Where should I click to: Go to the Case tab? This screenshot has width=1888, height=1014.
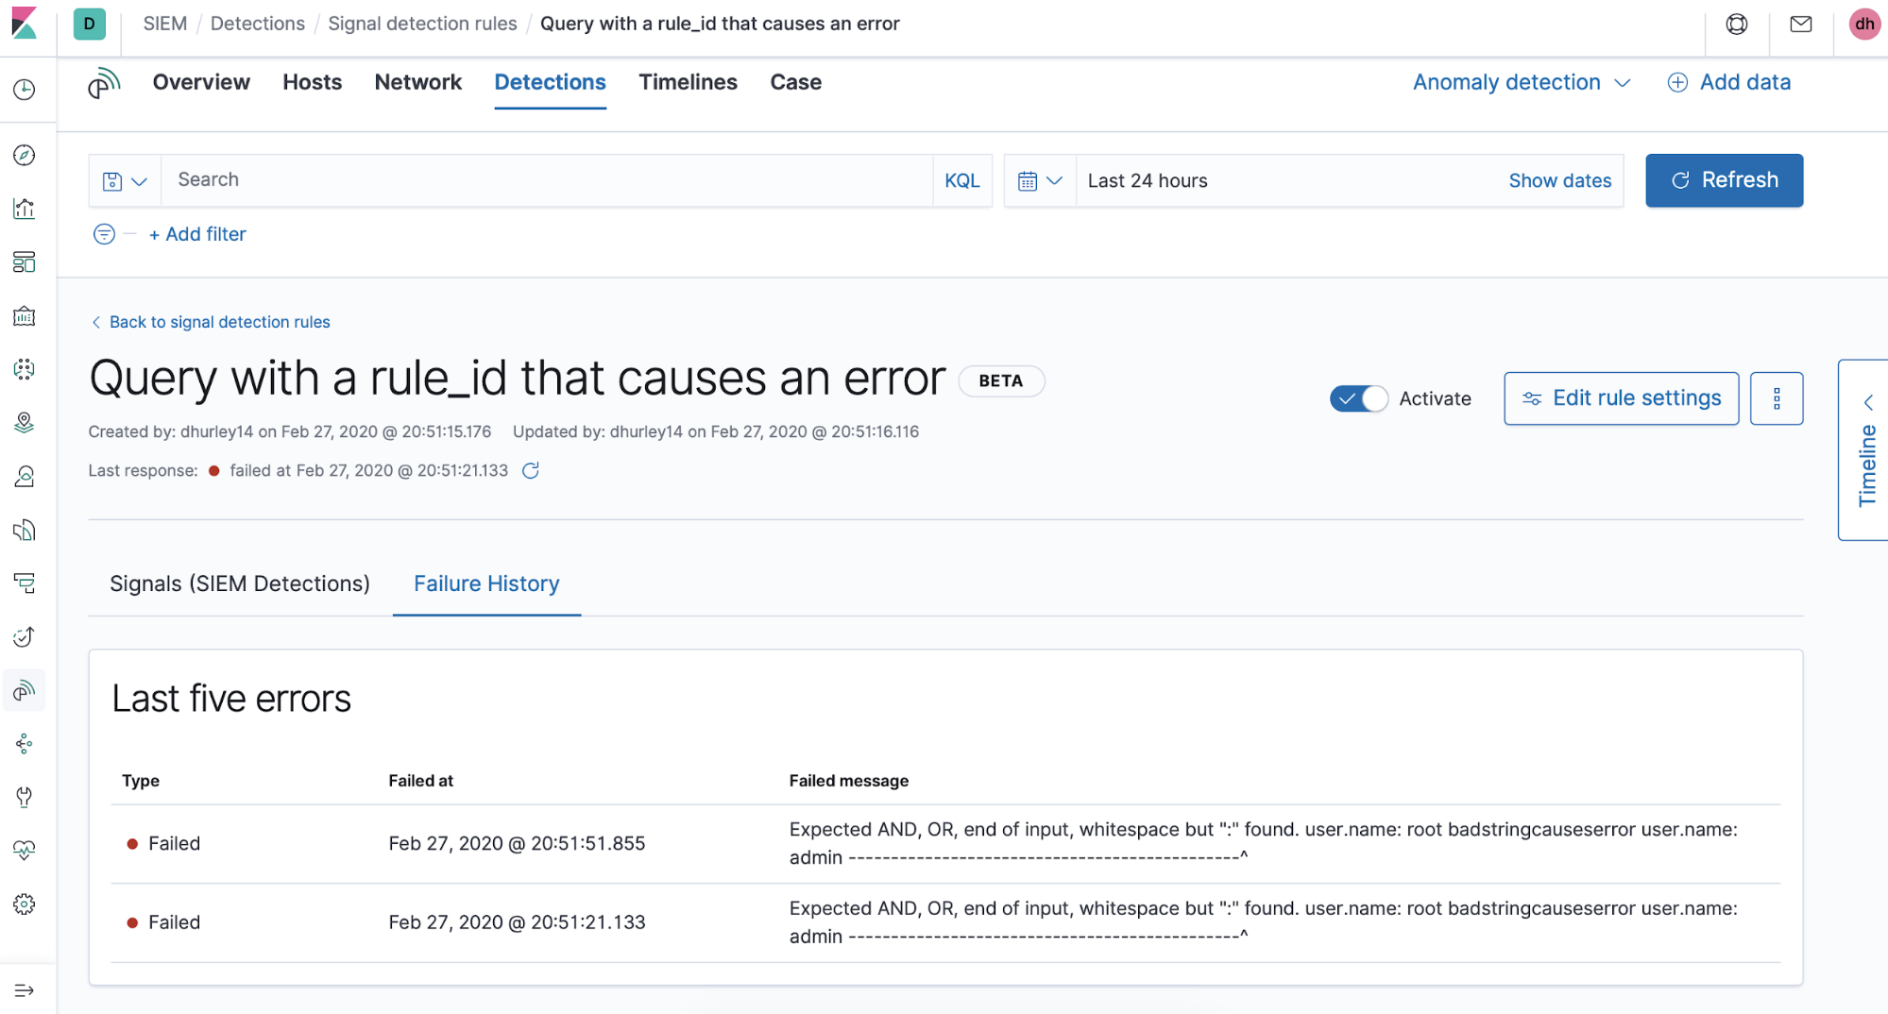(x=796, y=83)
